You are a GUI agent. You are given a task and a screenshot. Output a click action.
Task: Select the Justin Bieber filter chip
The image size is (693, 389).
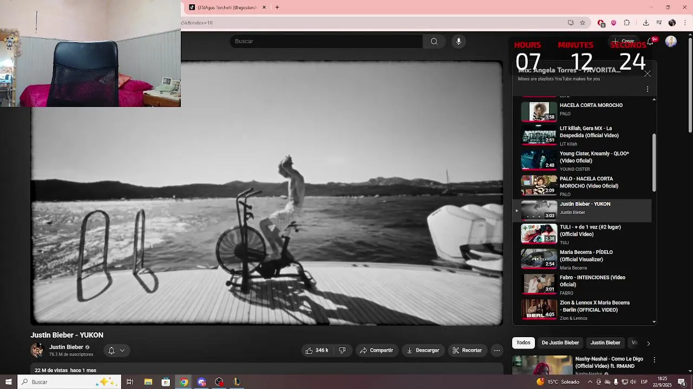coord(605,343)
